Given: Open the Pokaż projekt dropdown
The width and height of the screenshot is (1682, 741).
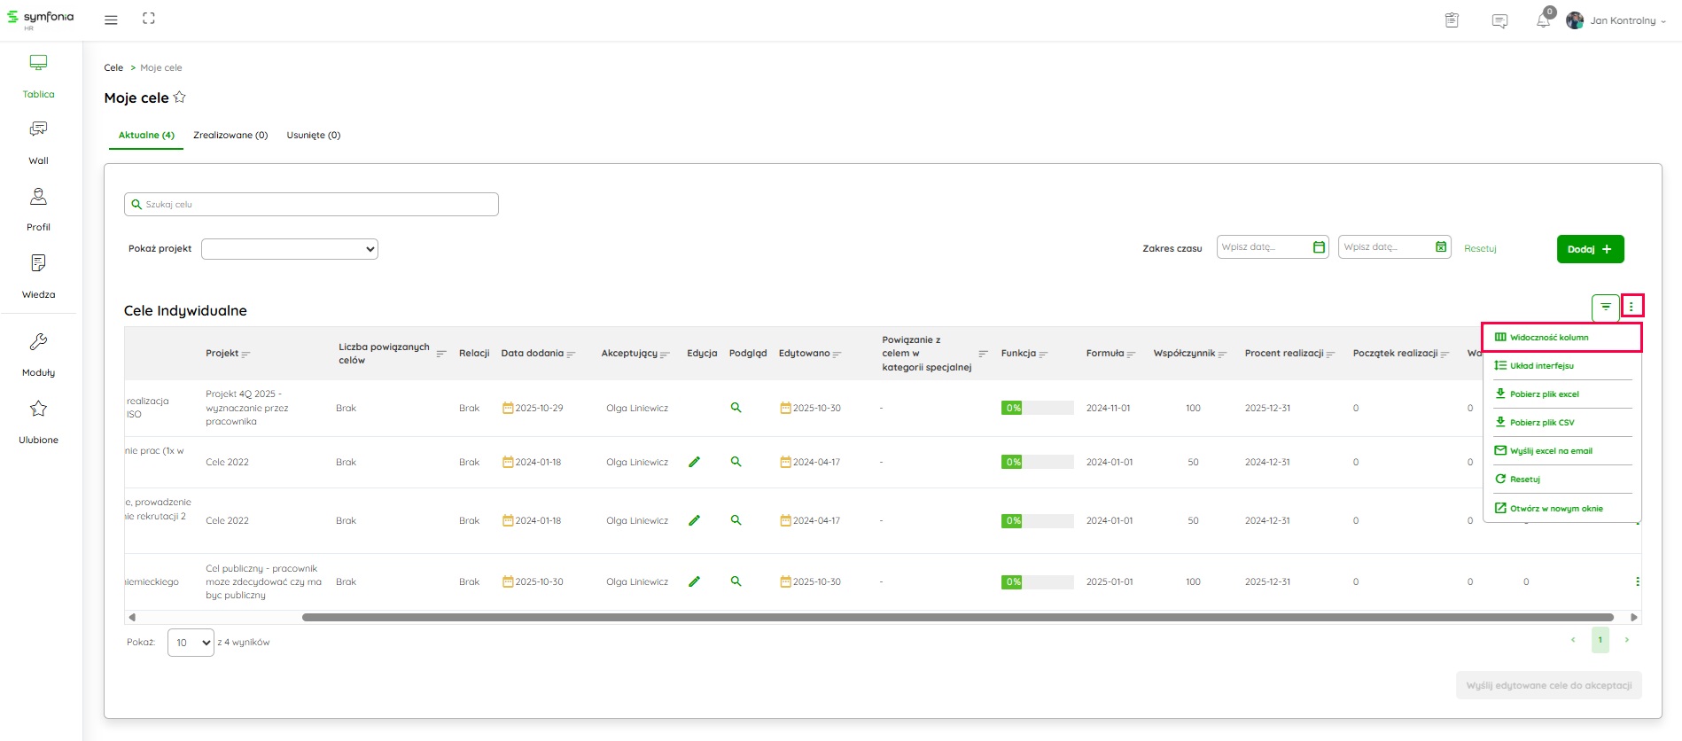Looking at the screenshot, I should click(290, 249).
